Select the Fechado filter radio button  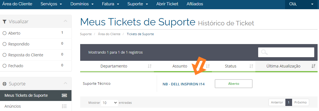pos(4,66)
